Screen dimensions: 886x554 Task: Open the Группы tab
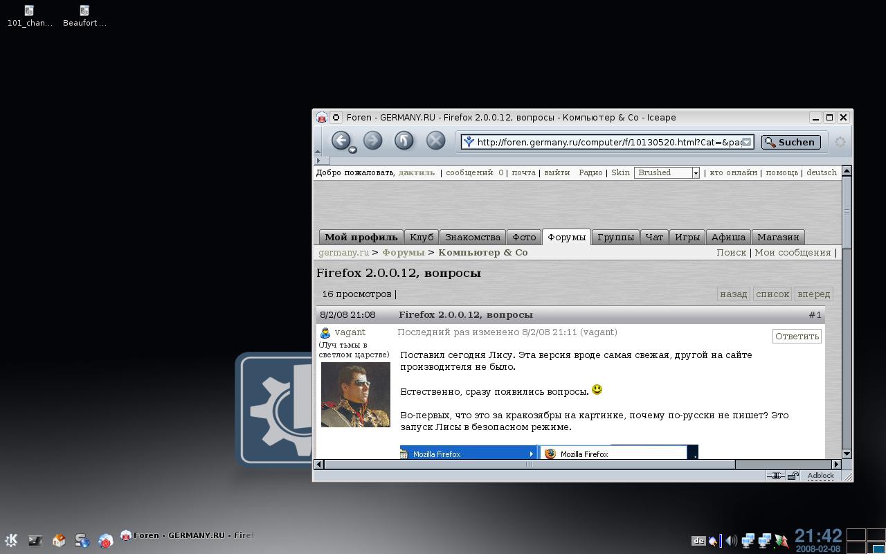pyautogui.click(x=615, y=237)
